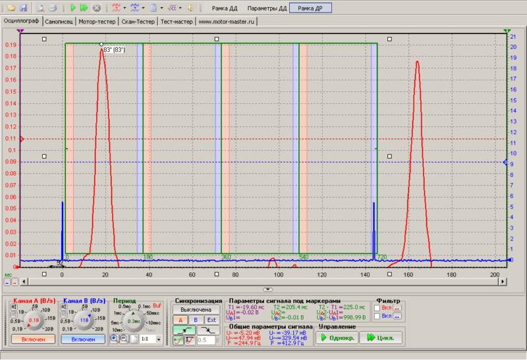
Task: Expand the square root function dropdown arrow
Action: tap(181, 8)
